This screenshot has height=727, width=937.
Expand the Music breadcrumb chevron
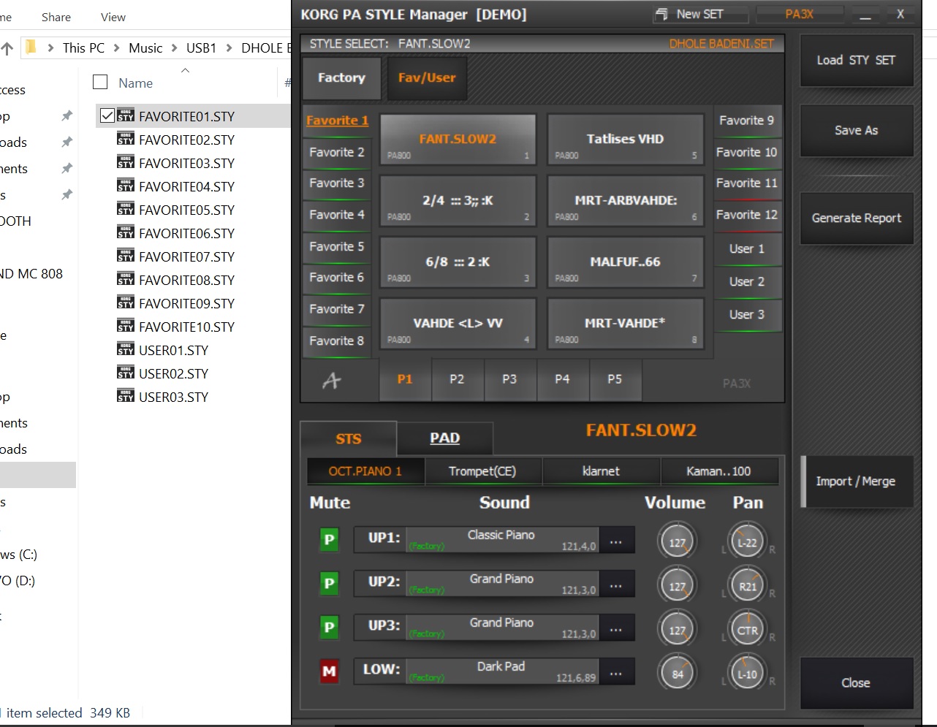175,48
